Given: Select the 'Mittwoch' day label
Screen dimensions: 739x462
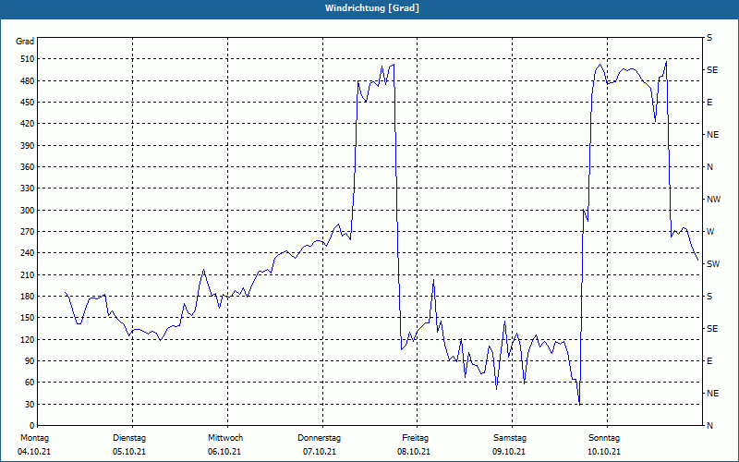Looking at the screenshot, I should pyautogui.click(x=225, y=438).
